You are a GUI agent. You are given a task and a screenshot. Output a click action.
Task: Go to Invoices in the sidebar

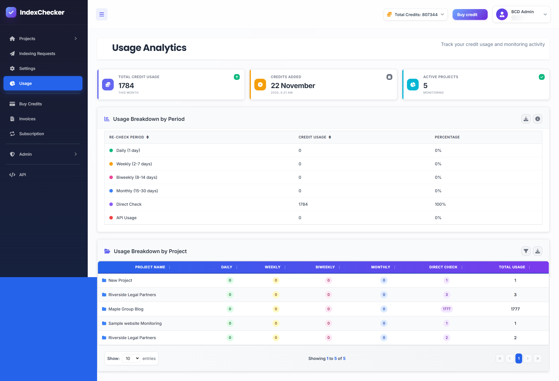(27, 119)
